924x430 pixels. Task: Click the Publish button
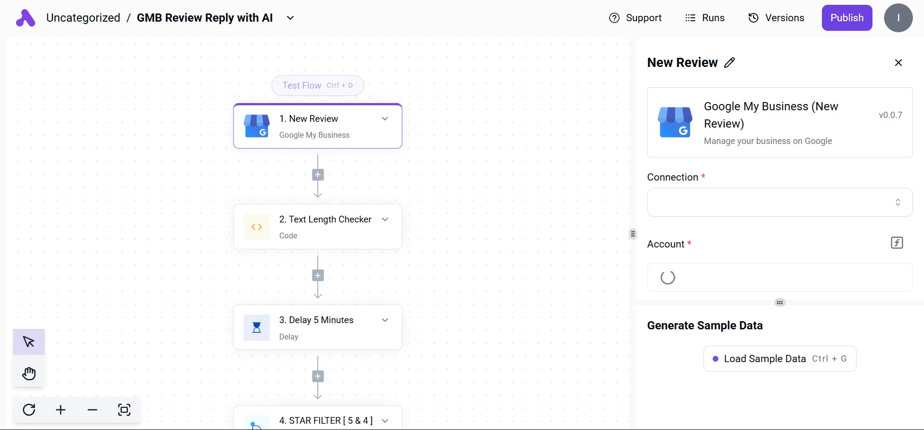(846, 18)
